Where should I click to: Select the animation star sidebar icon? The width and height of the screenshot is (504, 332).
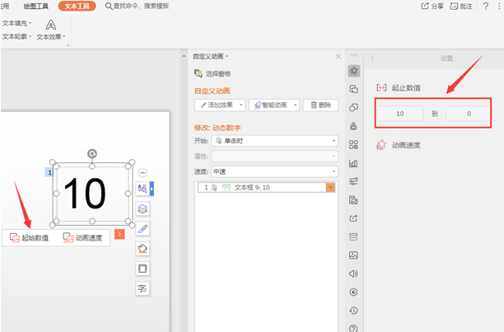[x=353, y=71]
